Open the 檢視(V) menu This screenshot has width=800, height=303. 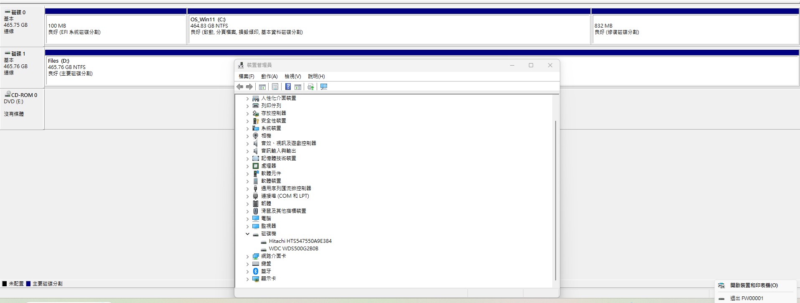[292, 76]
